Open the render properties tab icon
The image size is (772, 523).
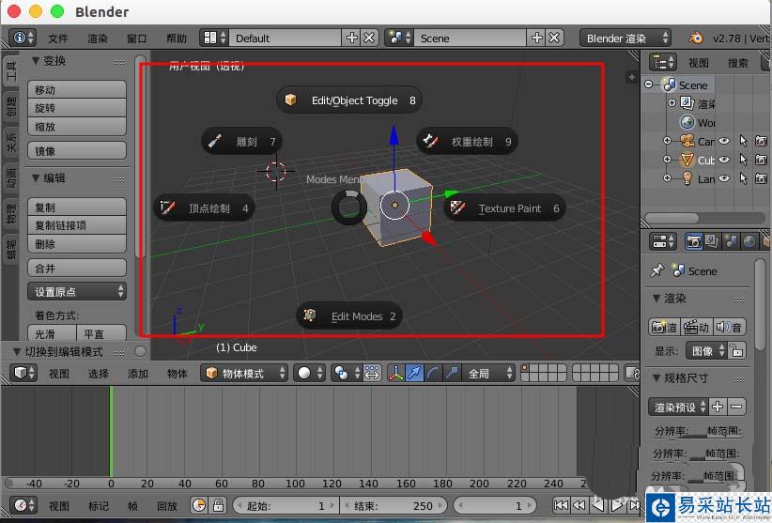[694, 241]
